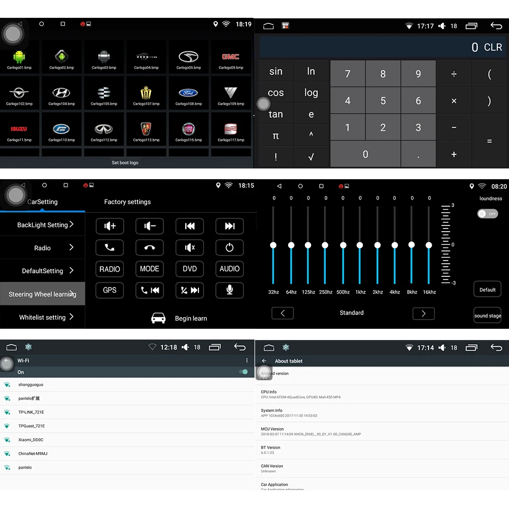Toggle the loudness OFF switch
This screenshot has width=509, height=509.
(x=488, y=214)
